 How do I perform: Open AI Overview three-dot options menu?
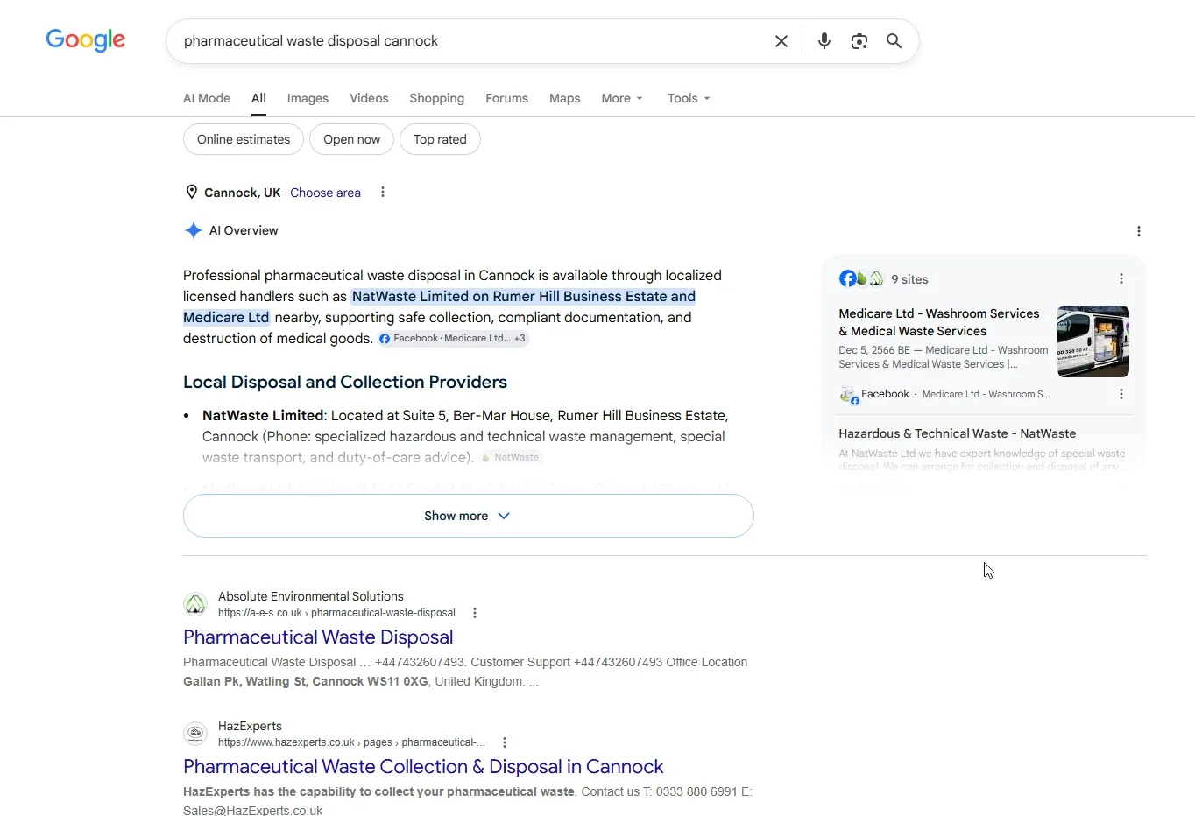1139,231
